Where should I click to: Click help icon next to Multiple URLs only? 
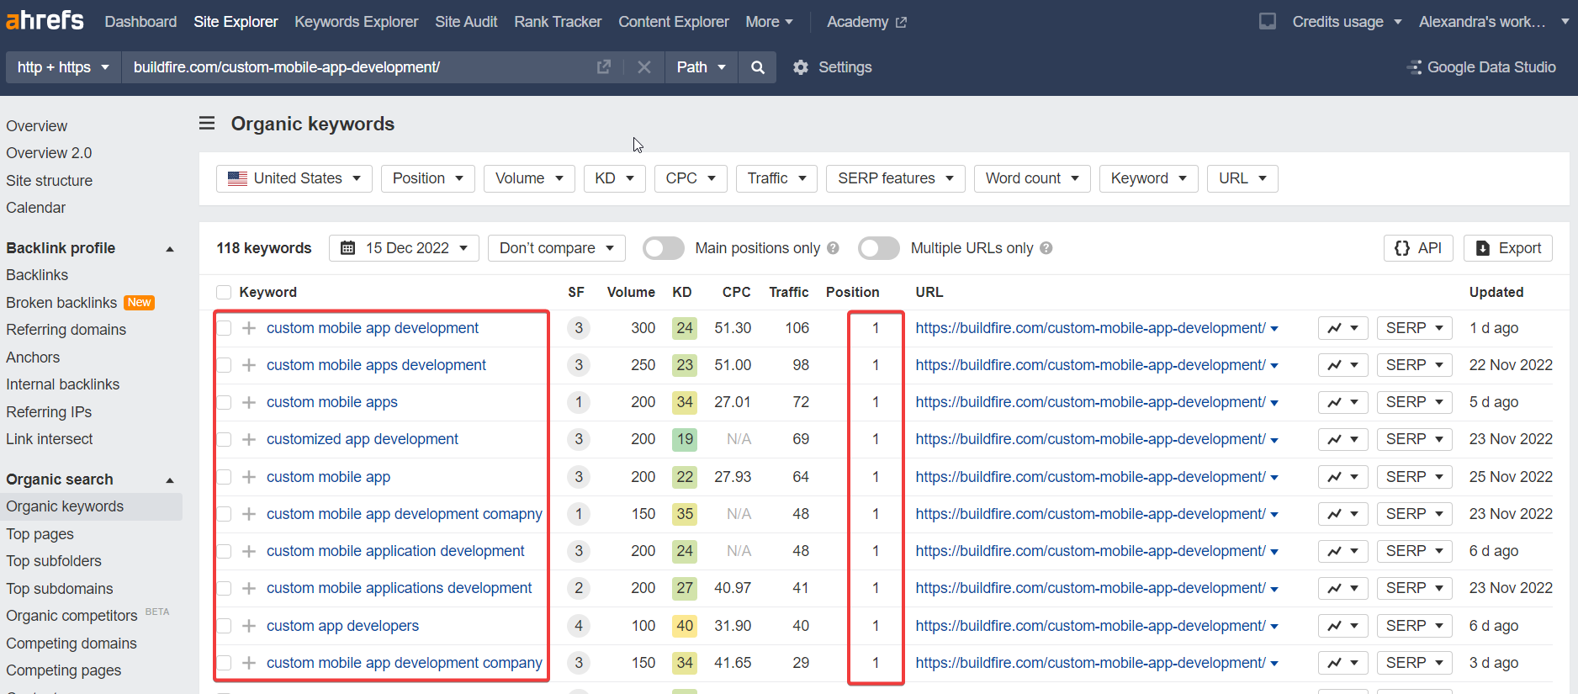point(1046,248)
